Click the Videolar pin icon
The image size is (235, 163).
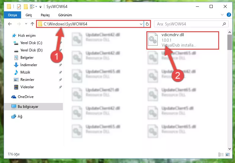pos(60,87)
